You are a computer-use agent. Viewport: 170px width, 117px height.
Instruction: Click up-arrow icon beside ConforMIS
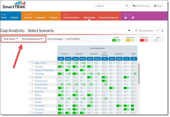[x=32, y=106]
